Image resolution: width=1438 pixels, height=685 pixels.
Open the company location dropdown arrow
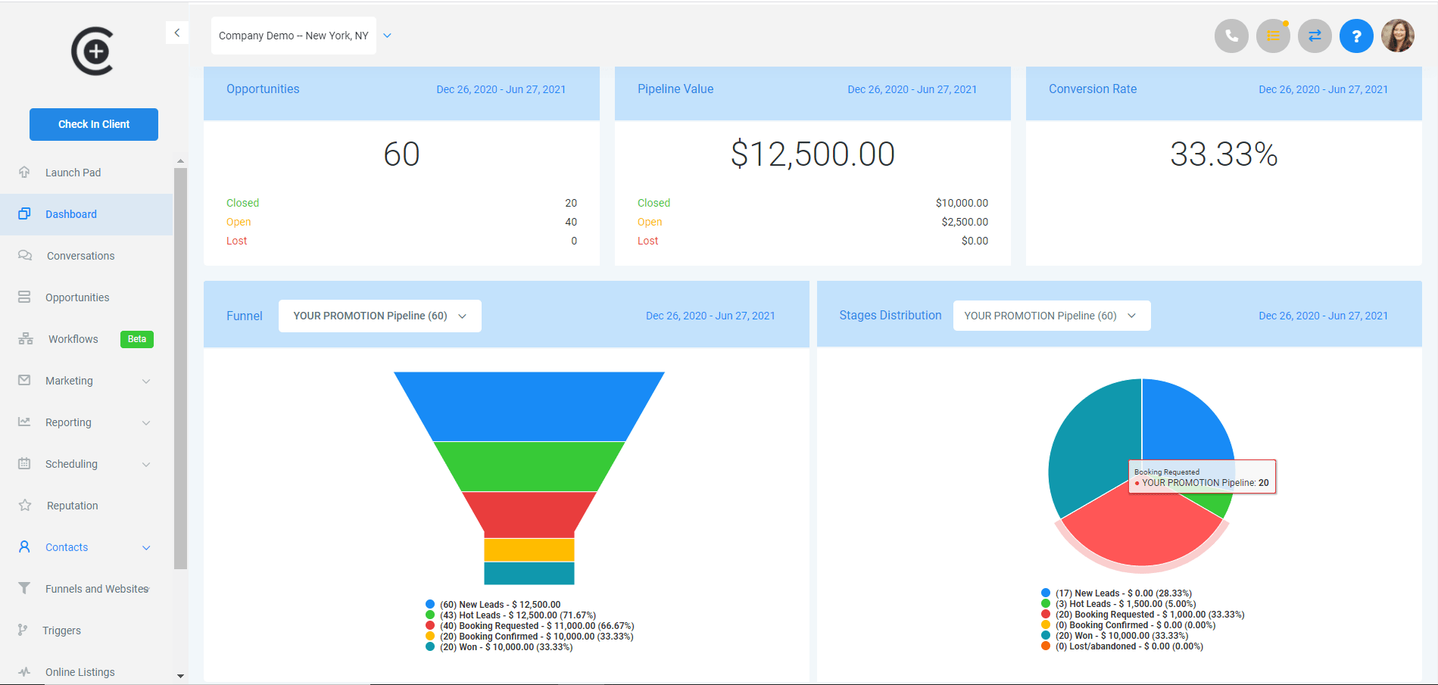(x=388, y=36)
